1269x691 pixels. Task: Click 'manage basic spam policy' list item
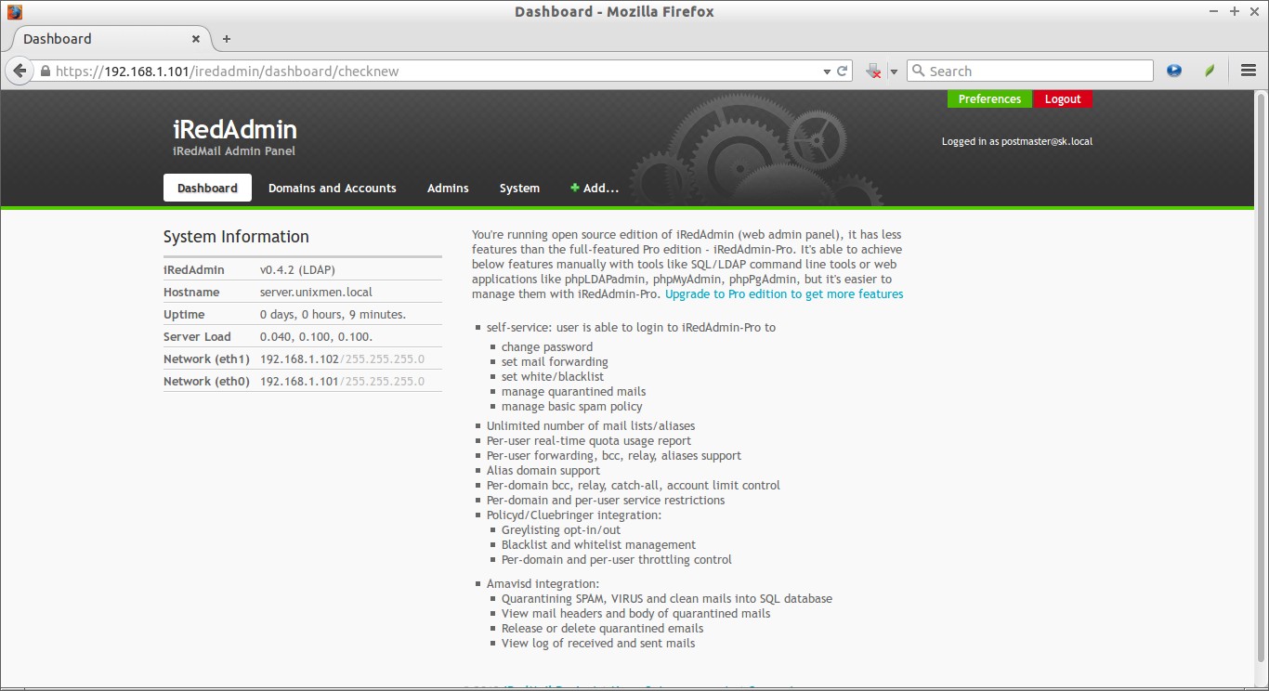(x=571, y=406)
